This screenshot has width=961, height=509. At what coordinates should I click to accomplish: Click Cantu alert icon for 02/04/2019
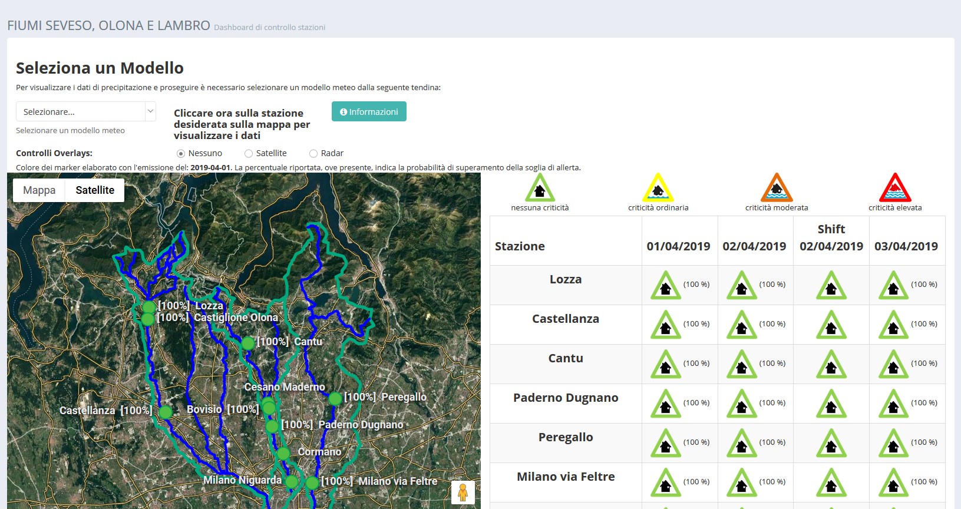pos(742,364)
